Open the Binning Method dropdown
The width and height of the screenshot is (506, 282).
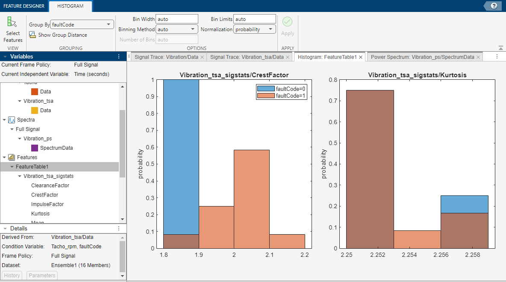[x=177, y=29]
